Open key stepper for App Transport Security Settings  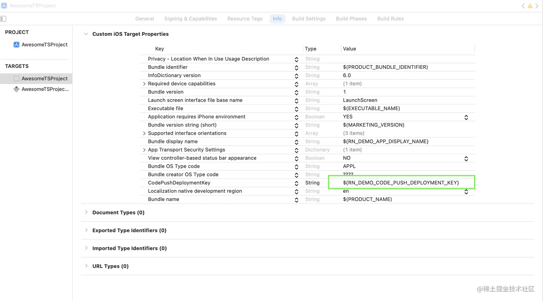click(296, 150)
